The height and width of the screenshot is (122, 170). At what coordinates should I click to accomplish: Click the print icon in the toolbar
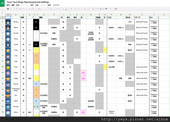[x=8, y=9]
